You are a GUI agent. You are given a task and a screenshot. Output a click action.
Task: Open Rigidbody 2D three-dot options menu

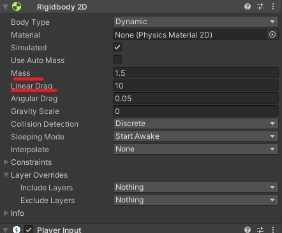(x=273, y=6)
